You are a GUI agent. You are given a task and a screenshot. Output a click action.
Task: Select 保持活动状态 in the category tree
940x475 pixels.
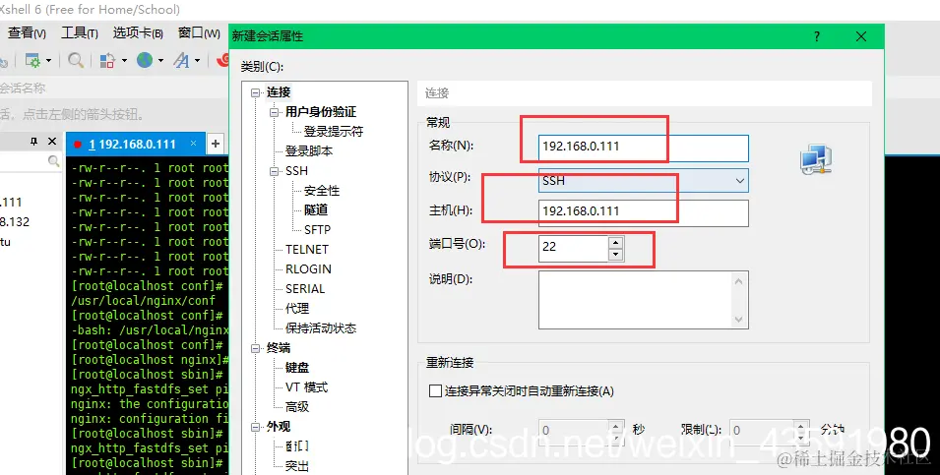[321, 328]
